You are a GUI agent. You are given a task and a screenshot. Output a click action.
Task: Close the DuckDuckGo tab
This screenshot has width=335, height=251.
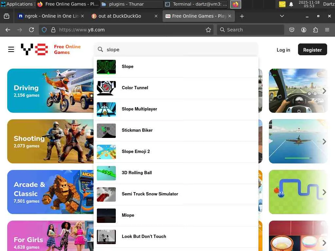[156, 16]
